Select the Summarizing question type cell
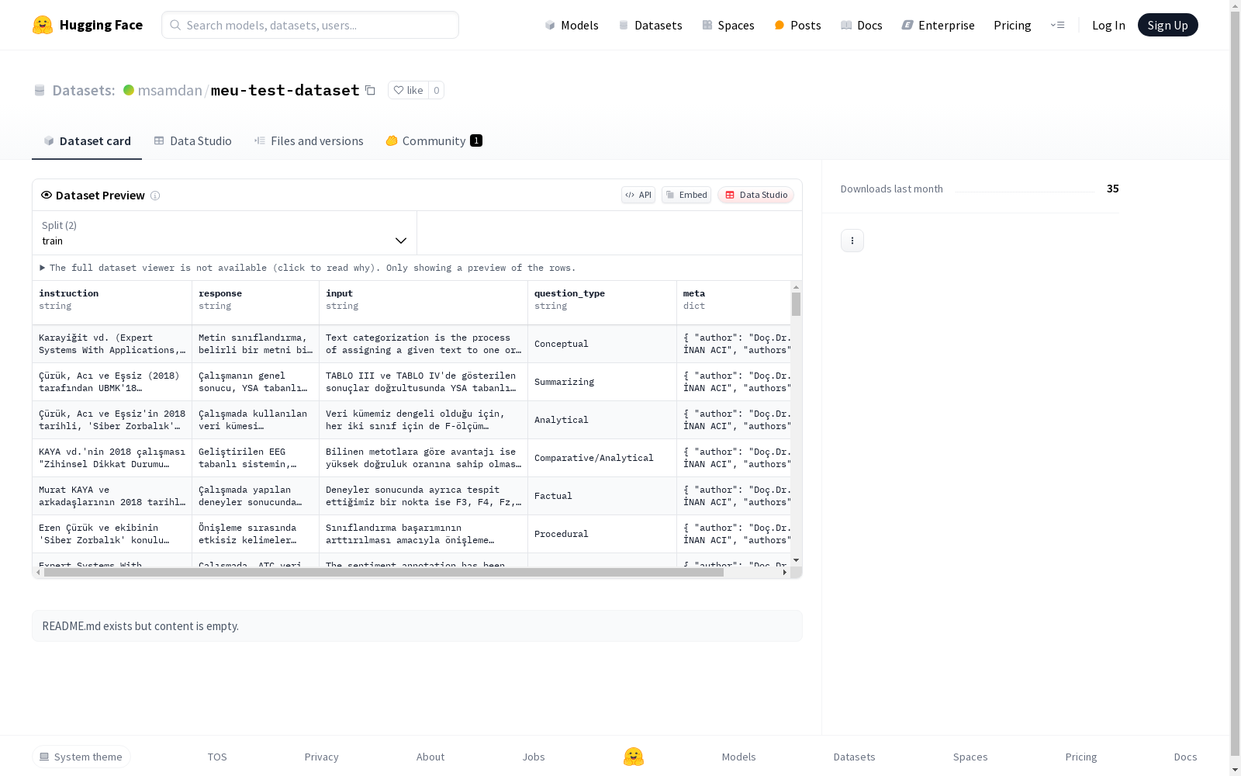 point(602,382)
